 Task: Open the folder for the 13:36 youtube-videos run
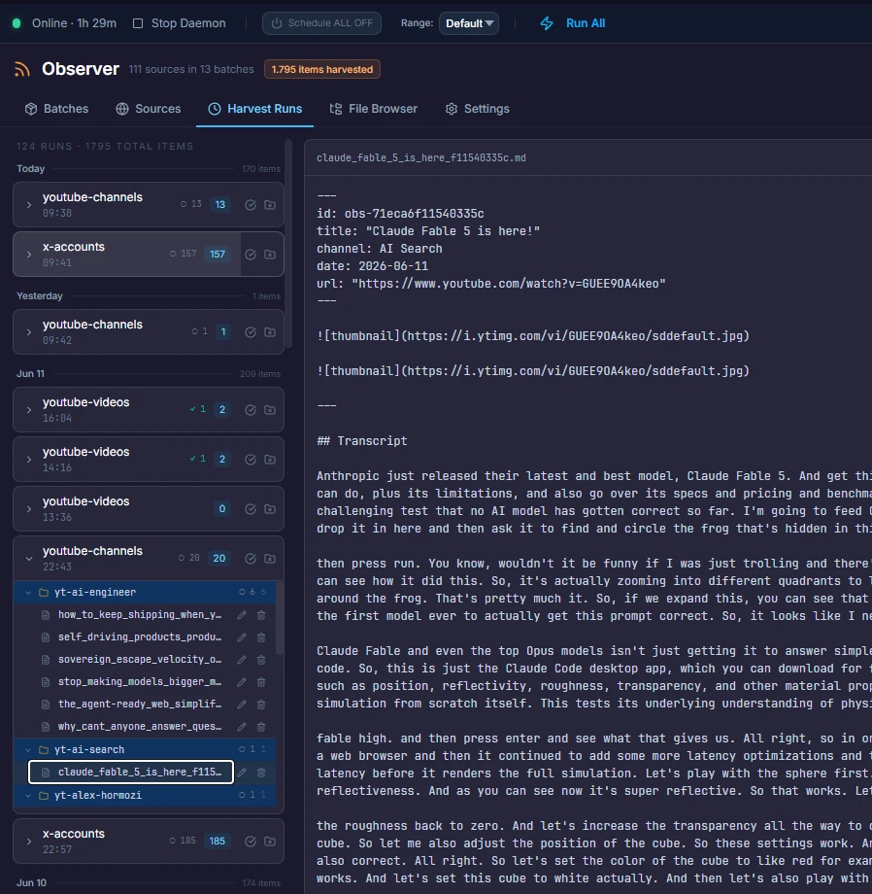point(270,508)
